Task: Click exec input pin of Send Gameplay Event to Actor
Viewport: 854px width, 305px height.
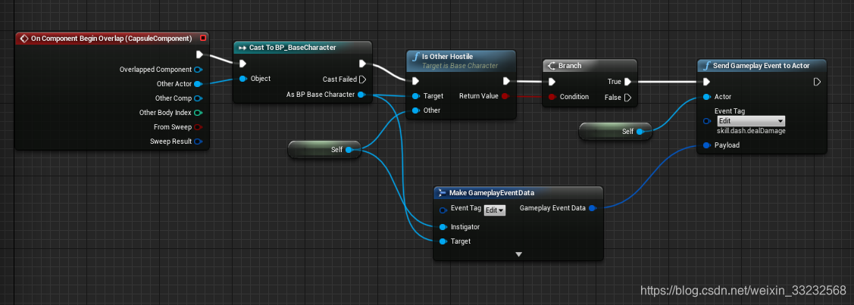Action: 706,82
